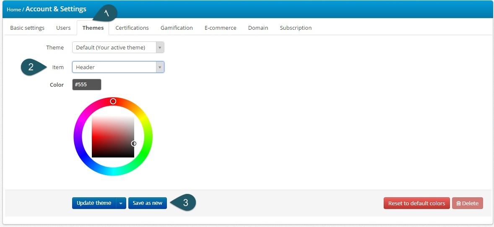Click the Color label
Screen dimensions: 494x227
click(57, 85)
